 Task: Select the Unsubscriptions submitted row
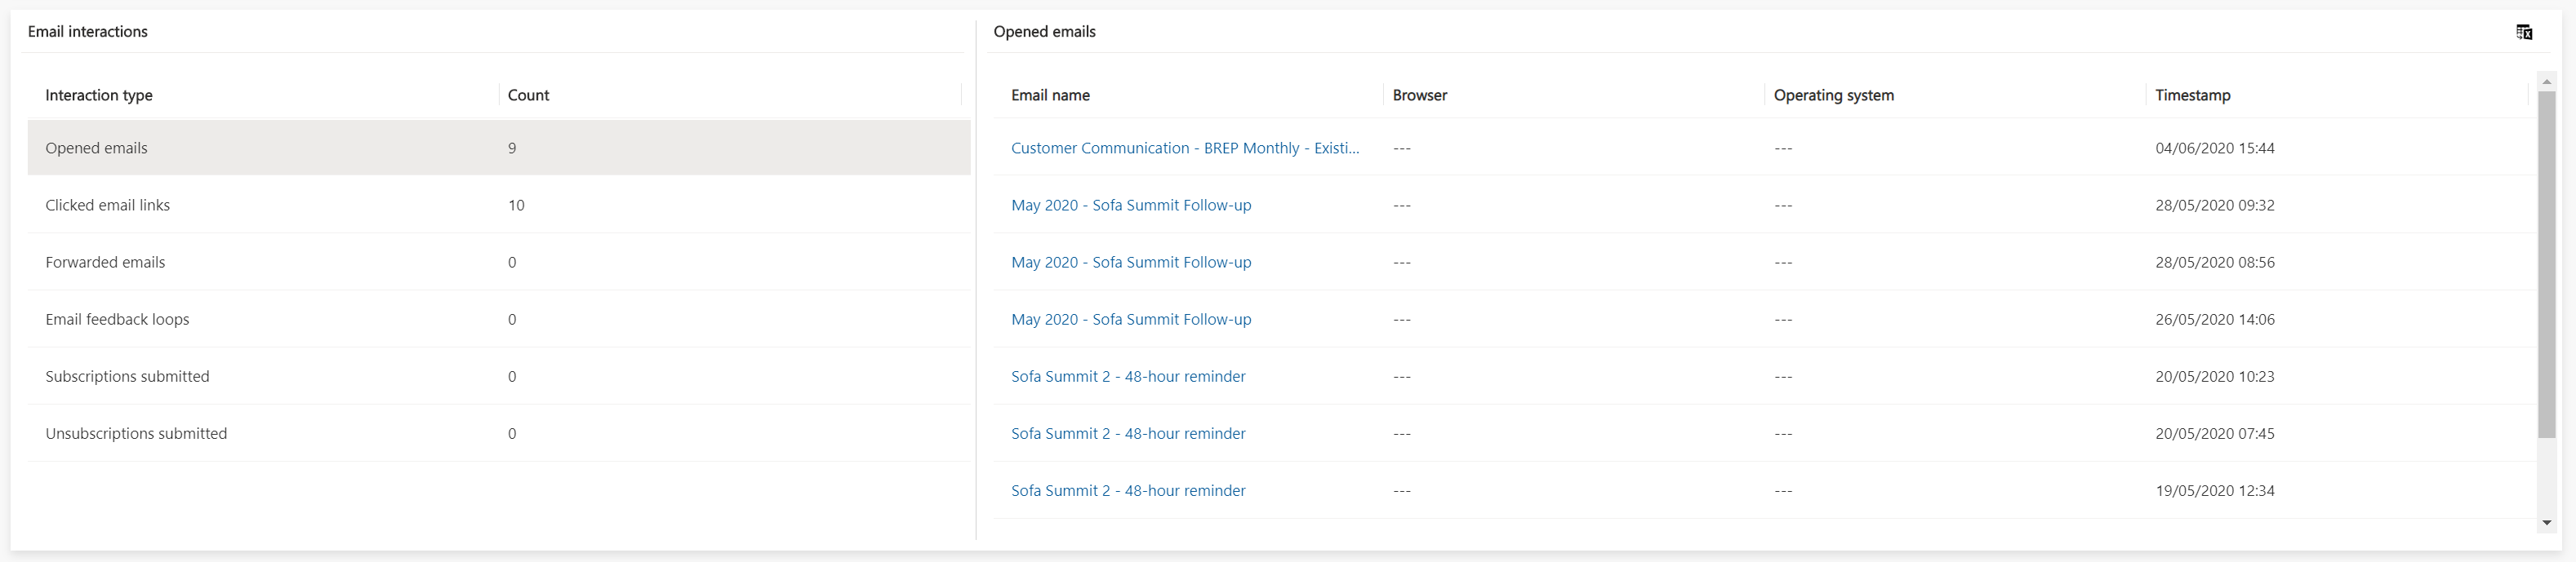coord(499,433)
